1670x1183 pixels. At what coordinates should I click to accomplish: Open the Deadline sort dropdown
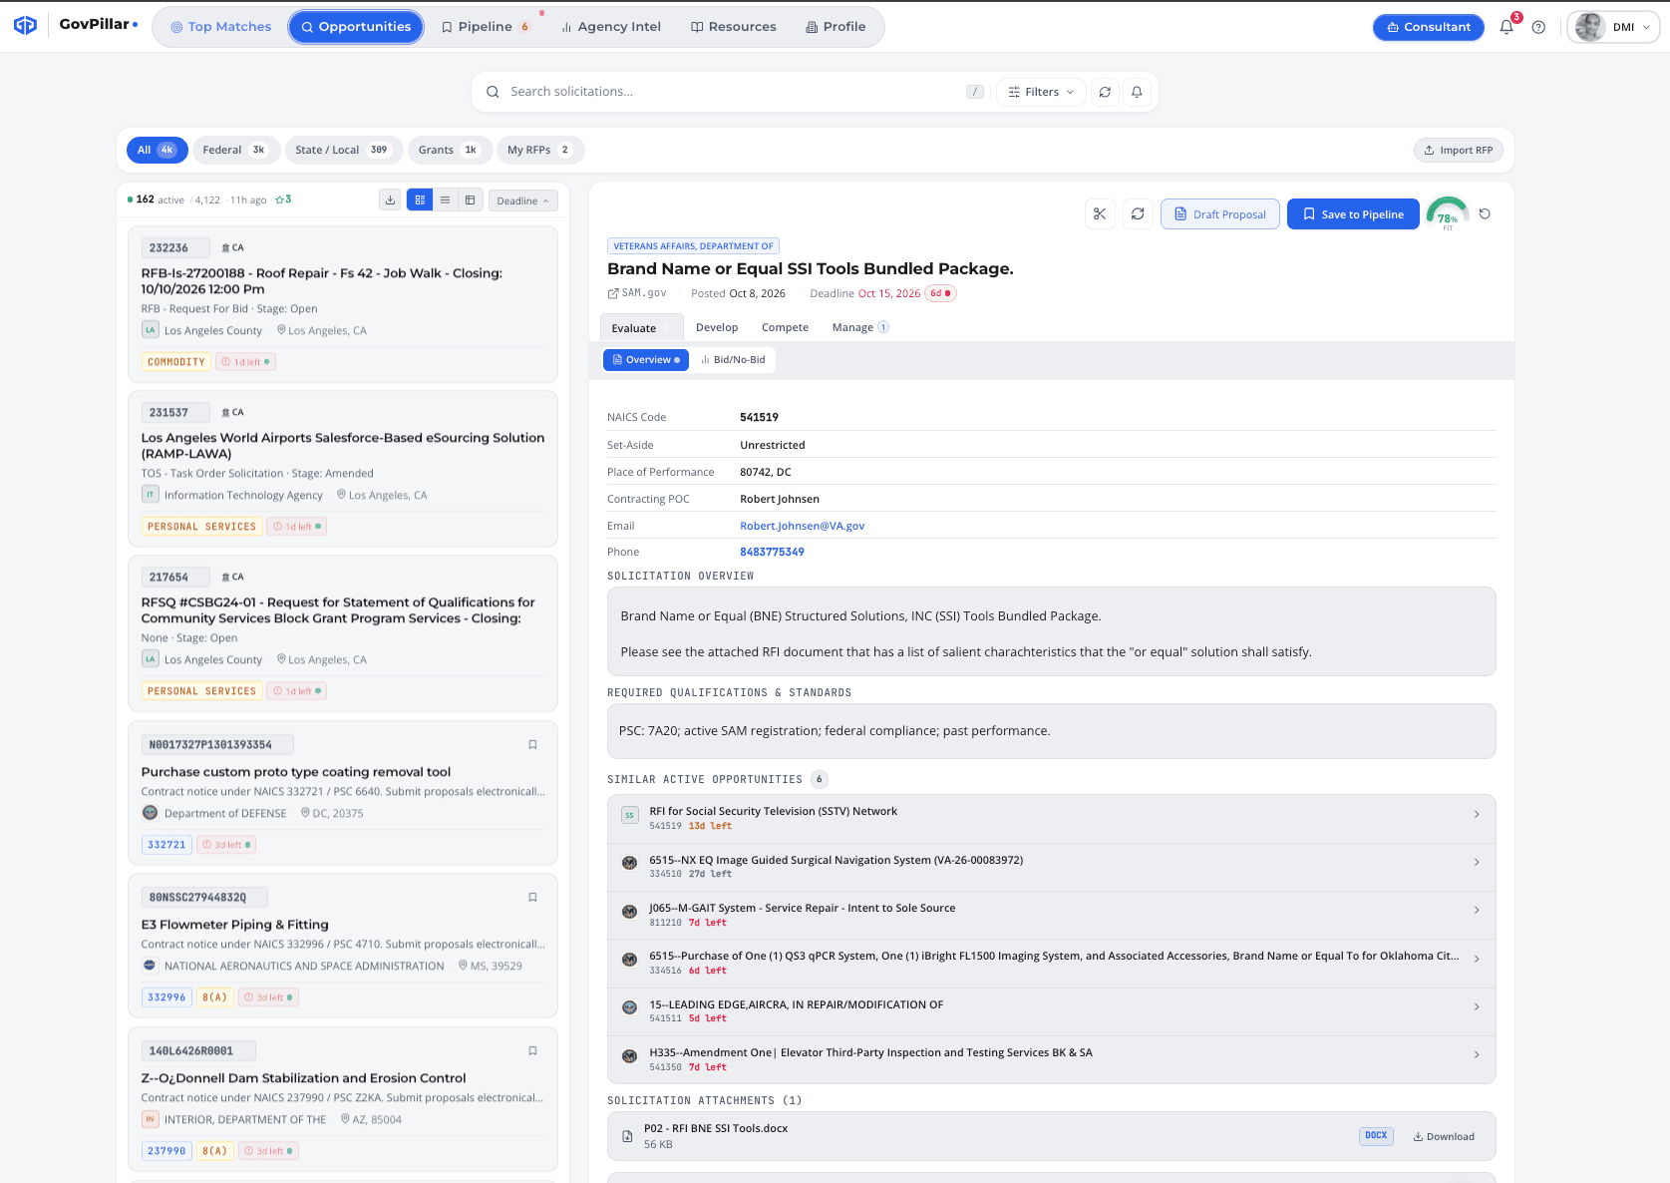522,200
